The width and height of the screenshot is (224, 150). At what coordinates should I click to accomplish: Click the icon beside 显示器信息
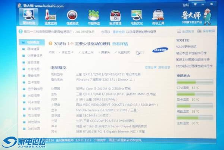[x=24, y=89]
